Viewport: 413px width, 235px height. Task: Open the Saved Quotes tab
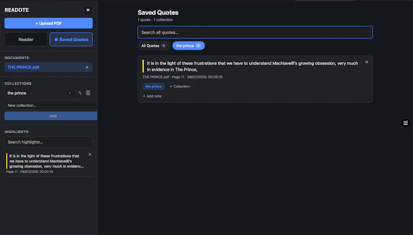click(x=71, y=40)
